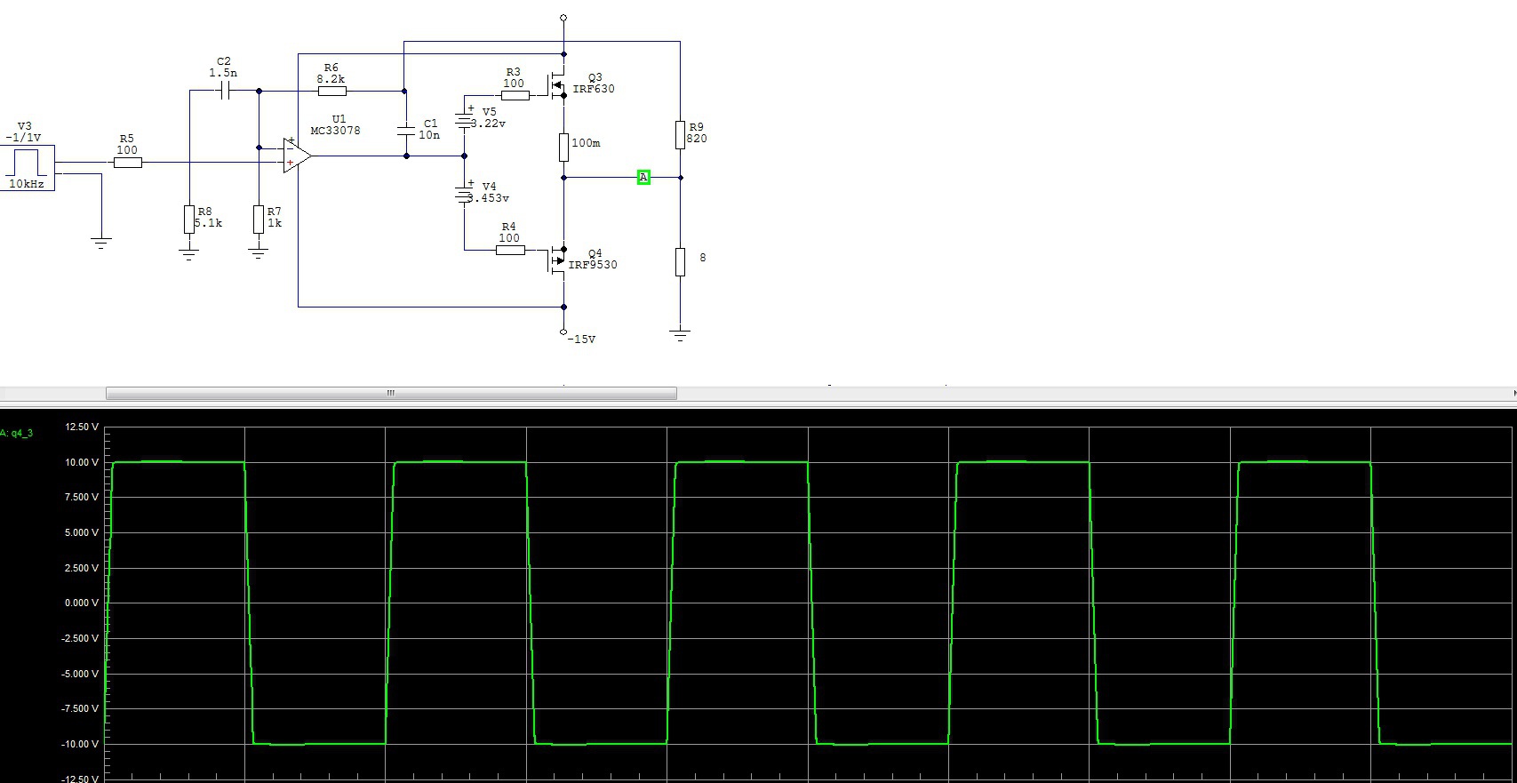This screenshot has width=1517, height=783.
Task: Click the "820" value of R9
Action: point(697,139)
